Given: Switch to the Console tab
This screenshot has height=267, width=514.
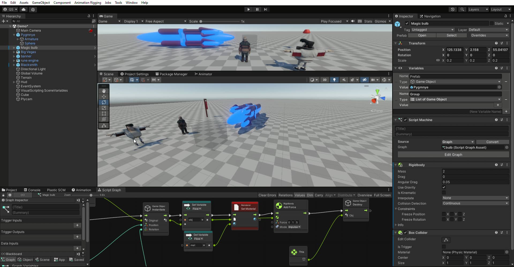Looking at the screenshot, I should tap(34, 190).
